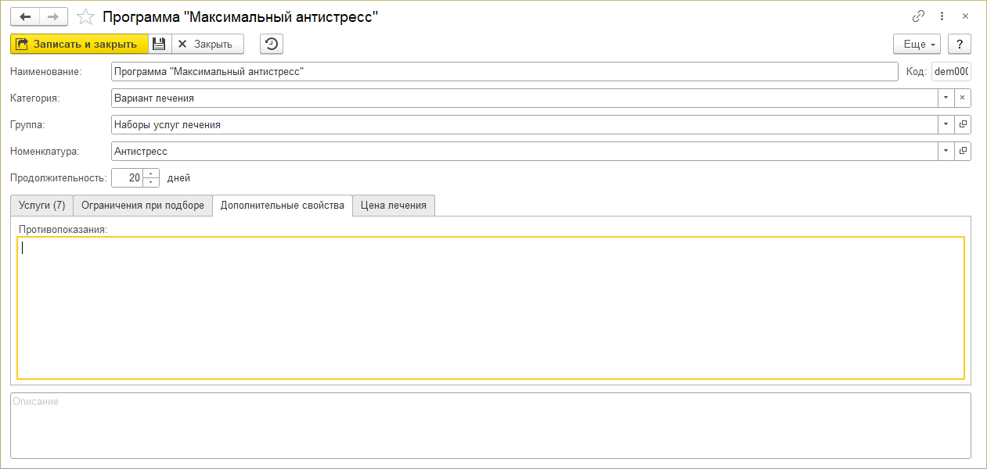987x469 pixels.
Task: Open the three-dots window menu
Action: 942,16
